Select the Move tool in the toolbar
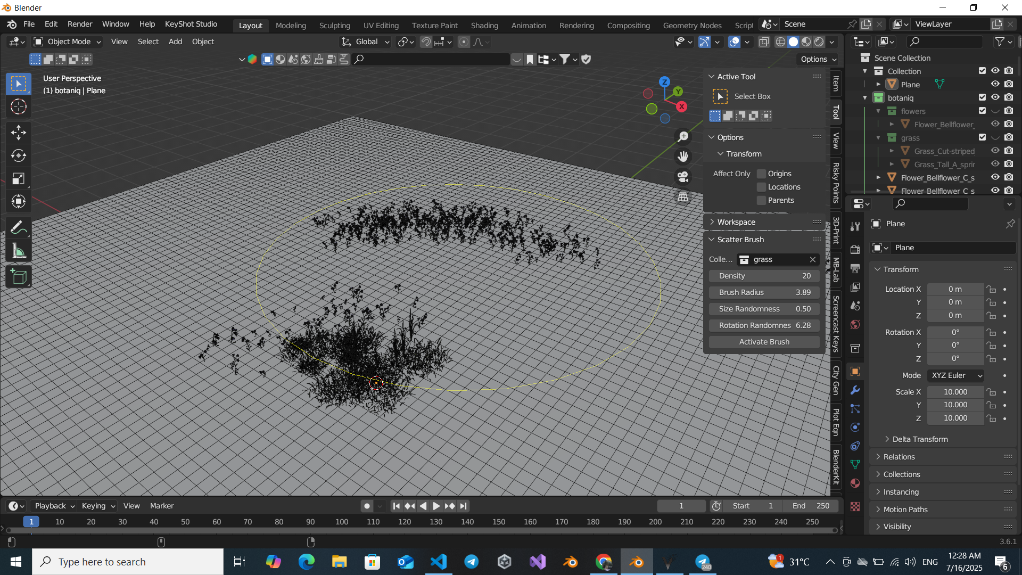Image resolution: width=1022 pixels, height=575 pixels. [19, 132]
